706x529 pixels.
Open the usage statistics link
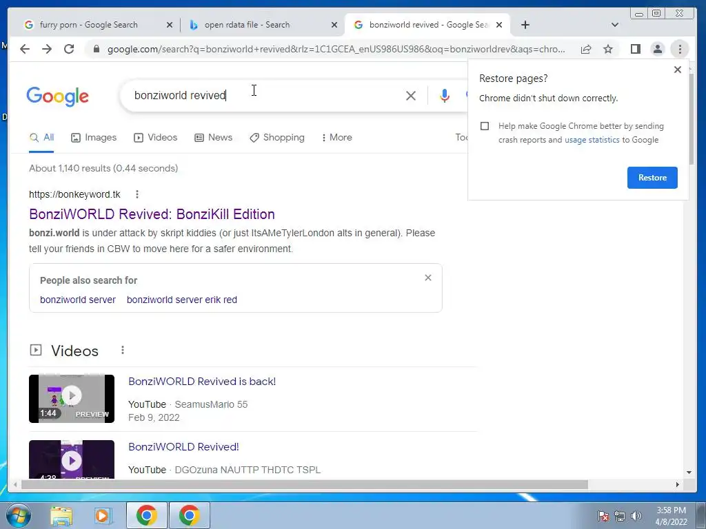pyautogui.click(x=592, y=140)
